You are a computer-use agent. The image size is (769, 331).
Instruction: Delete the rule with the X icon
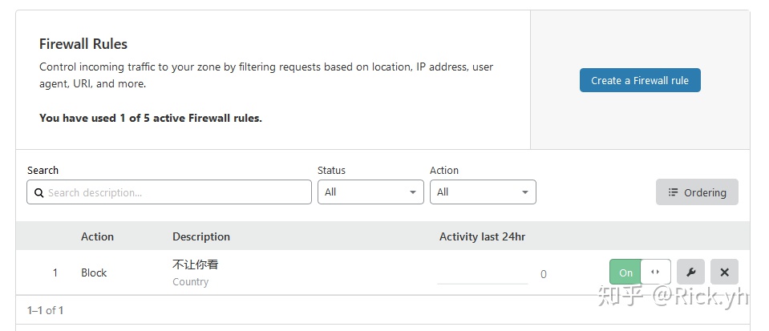[724, 272]
